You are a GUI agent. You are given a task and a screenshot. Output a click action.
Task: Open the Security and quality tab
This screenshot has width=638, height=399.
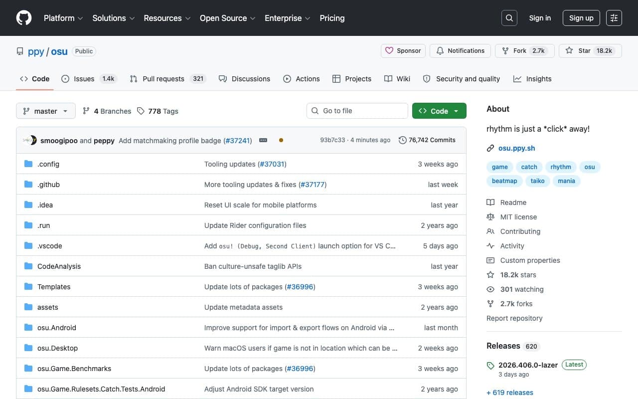[462, 79]
